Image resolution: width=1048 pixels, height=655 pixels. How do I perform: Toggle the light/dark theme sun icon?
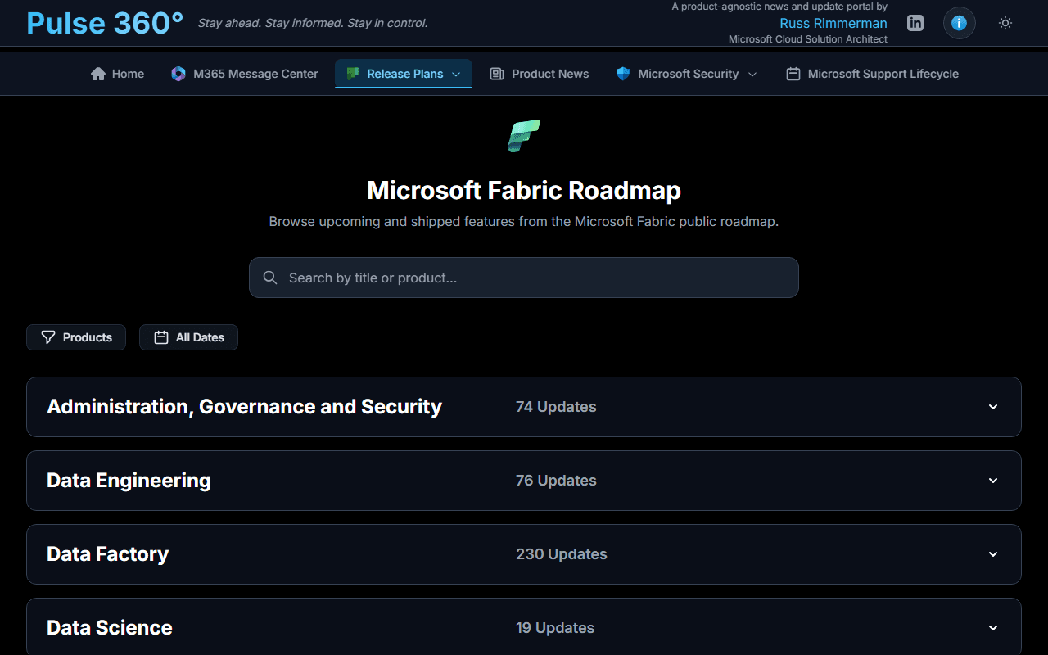pos(1005,23)
